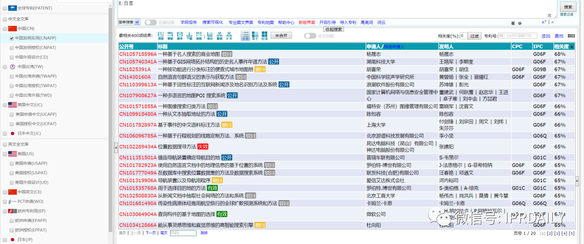Check 中国发明授权(CNPAT) checkbox
This screenshot has height=244, width=584.
click(x=12, y=48)
